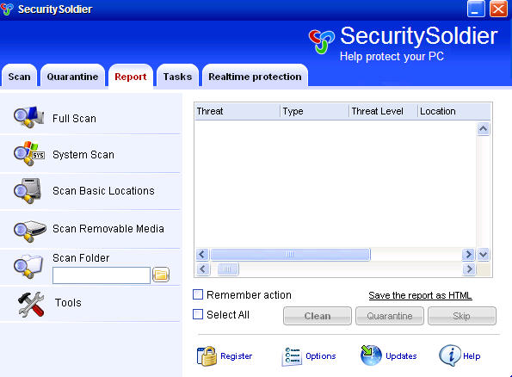Click the Clean button
This screenshot has height=377, width=512.
point(318,316)
